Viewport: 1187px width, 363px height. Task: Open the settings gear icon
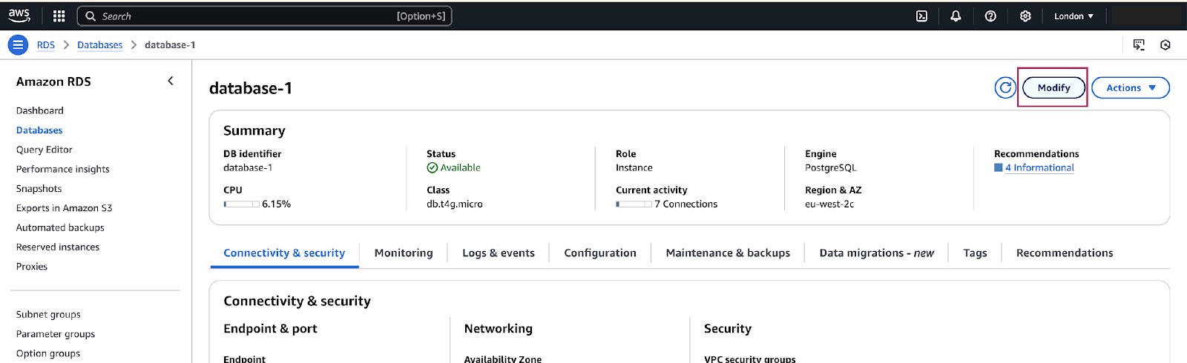tap(1025, 16)
